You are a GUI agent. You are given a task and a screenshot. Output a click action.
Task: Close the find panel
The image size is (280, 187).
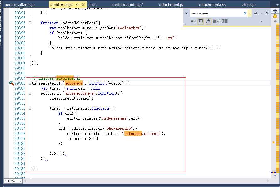coord(267,13)
